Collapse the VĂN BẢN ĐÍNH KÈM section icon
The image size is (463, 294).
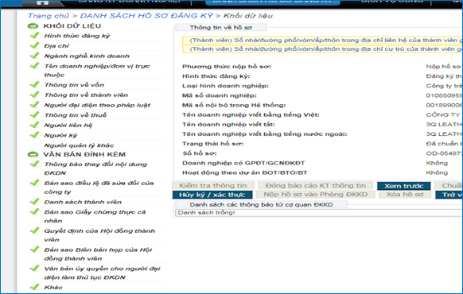point(33,154)
